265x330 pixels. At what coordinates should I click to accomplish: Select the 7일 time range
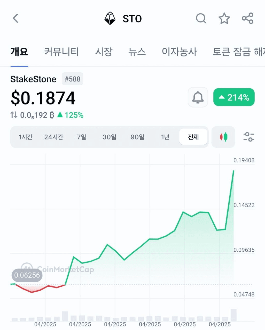pos(82,137)
